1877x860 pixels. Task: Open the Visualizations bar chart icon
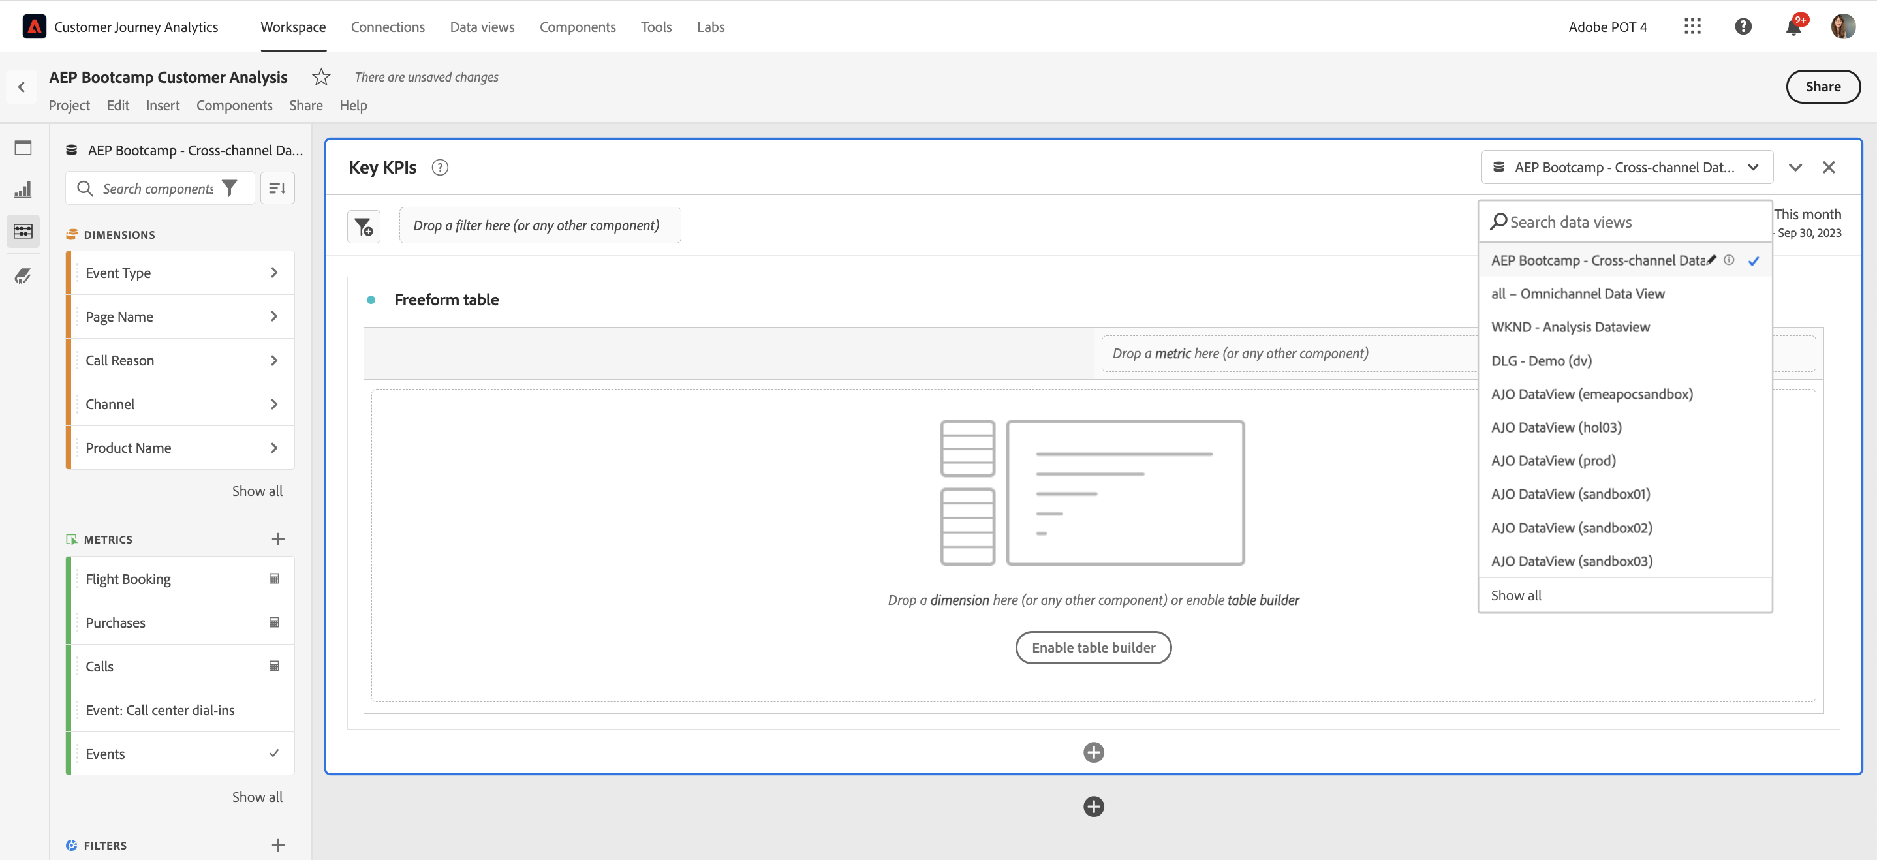coord(23,189)
